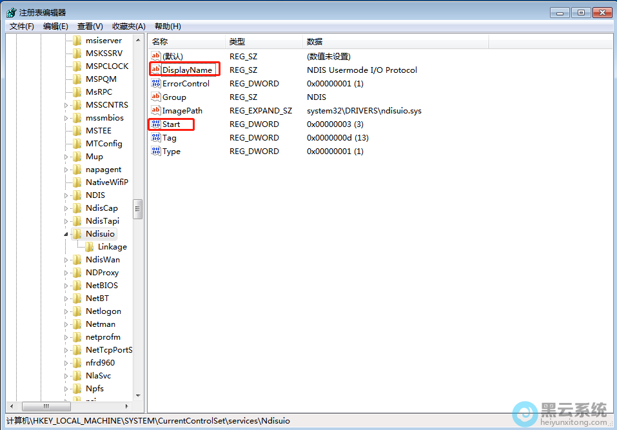
Task: Click the Registry Editor title bar icon
Action: 11,12
